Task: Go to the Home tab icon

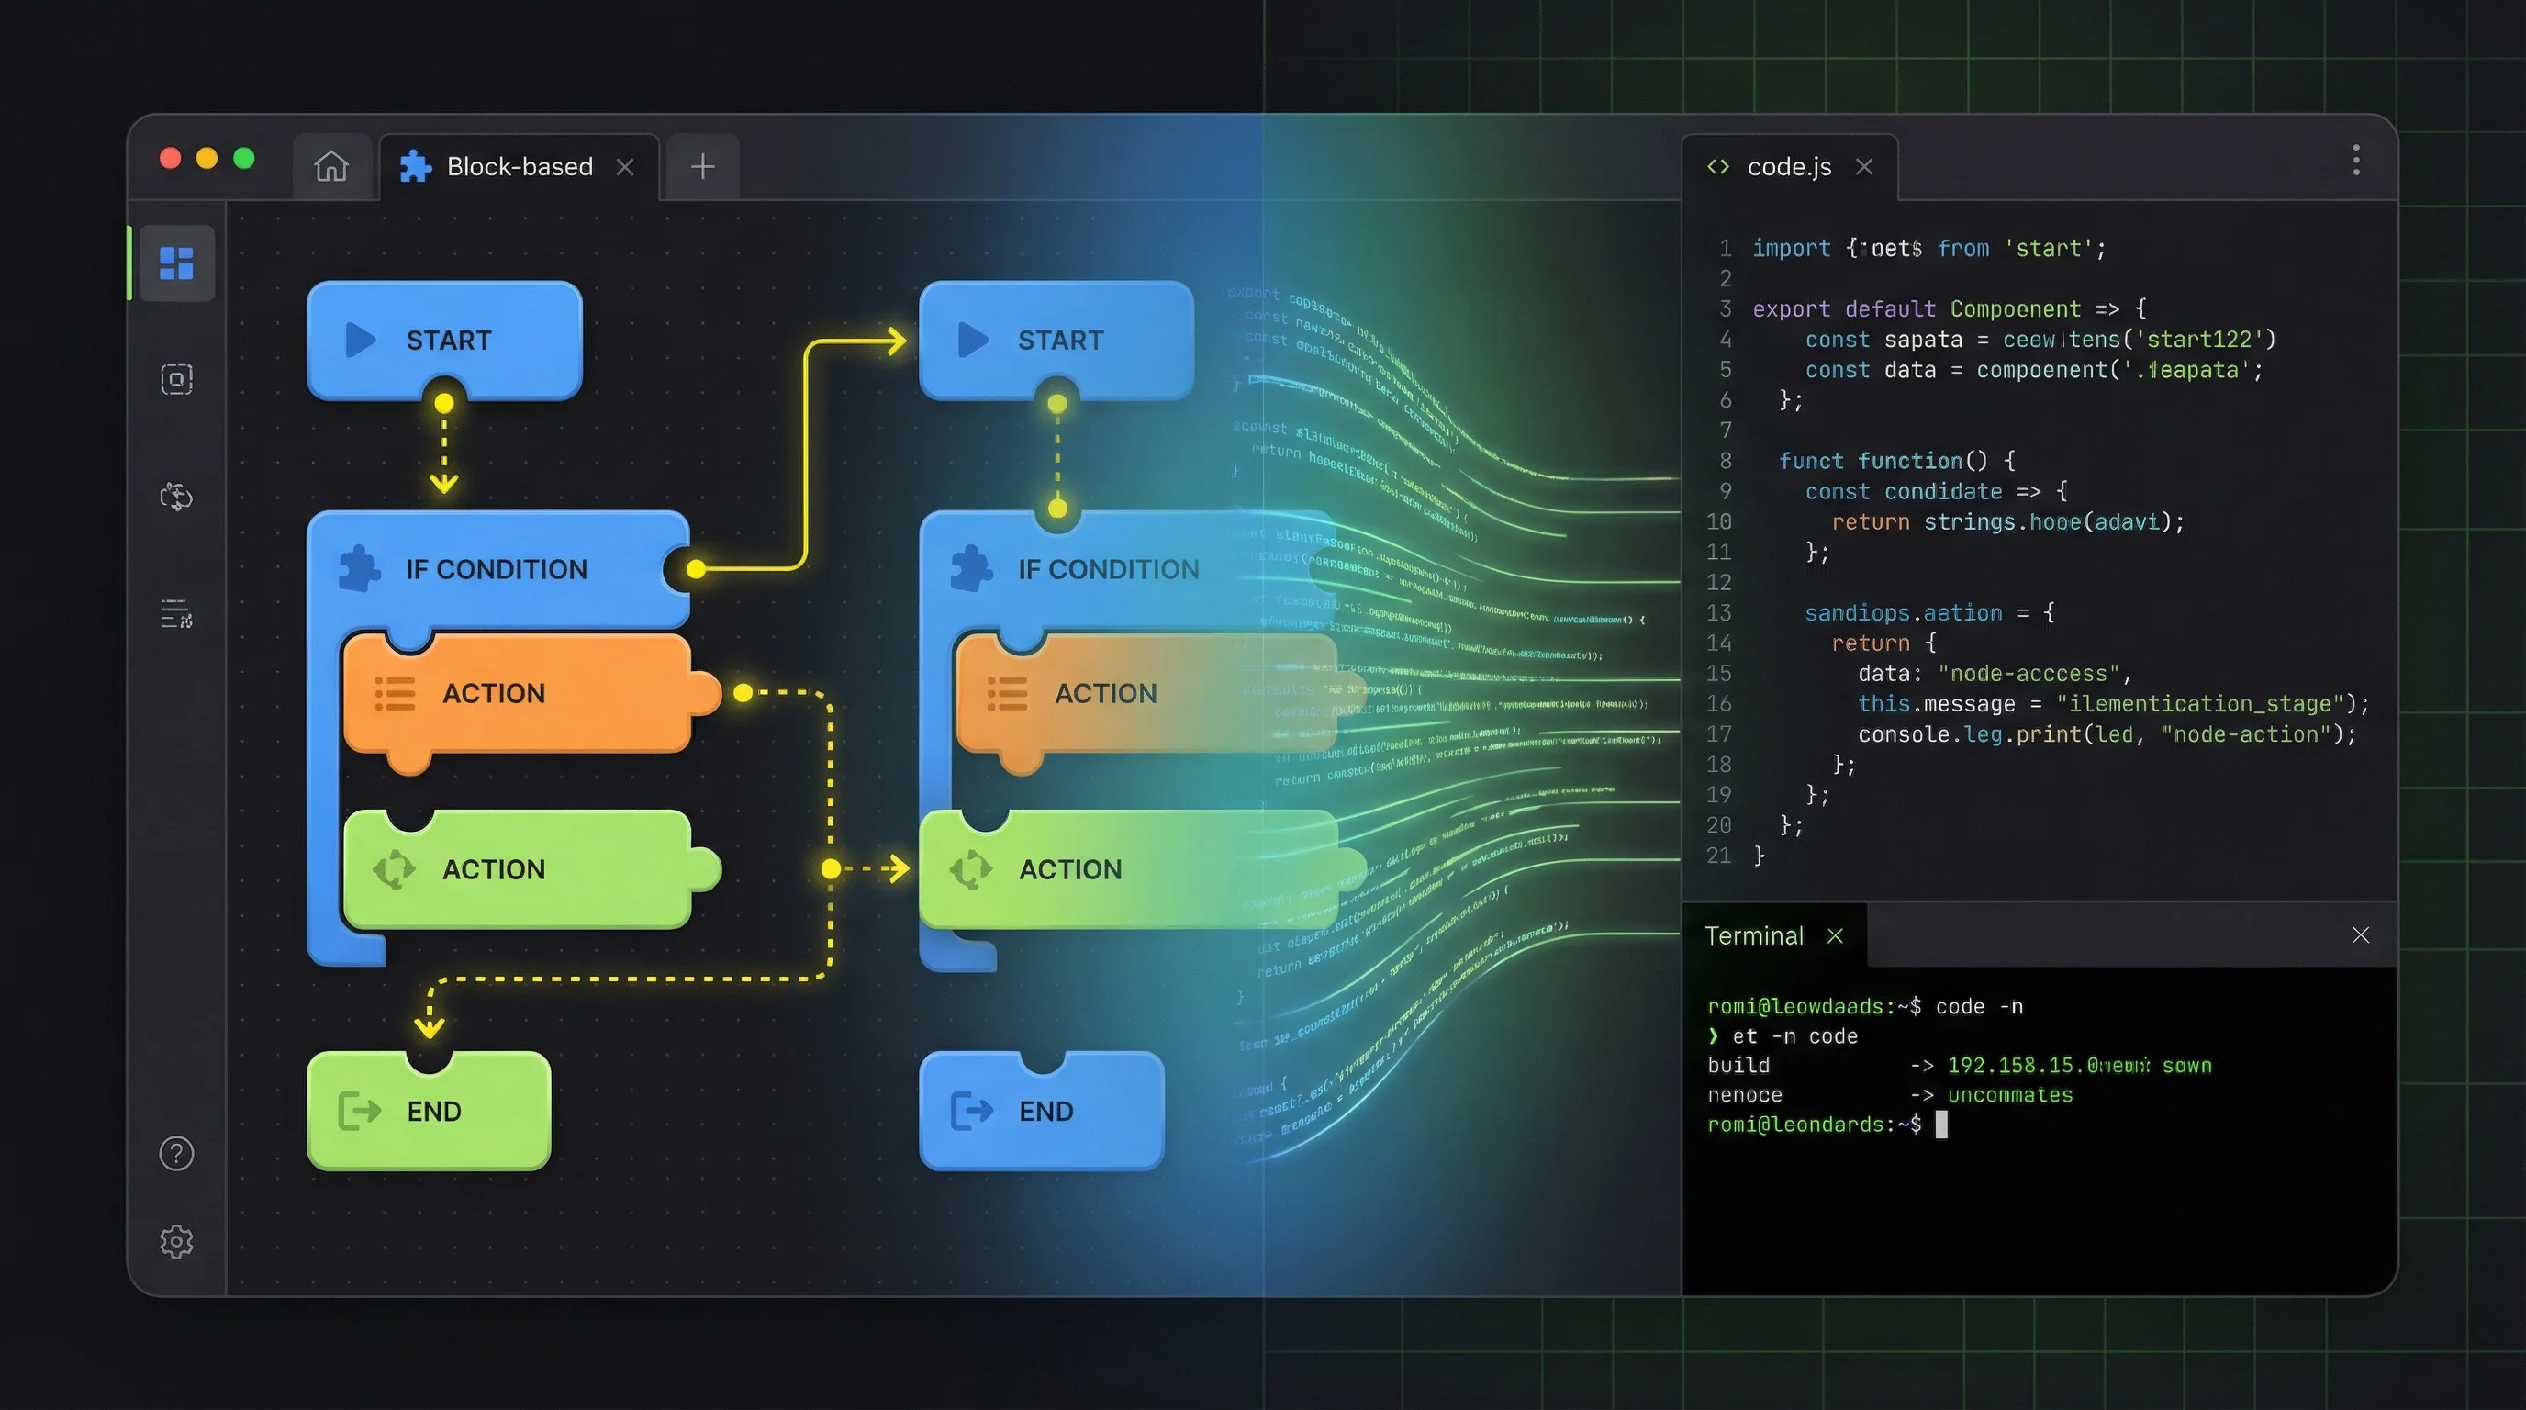Action: coord(331,167)
